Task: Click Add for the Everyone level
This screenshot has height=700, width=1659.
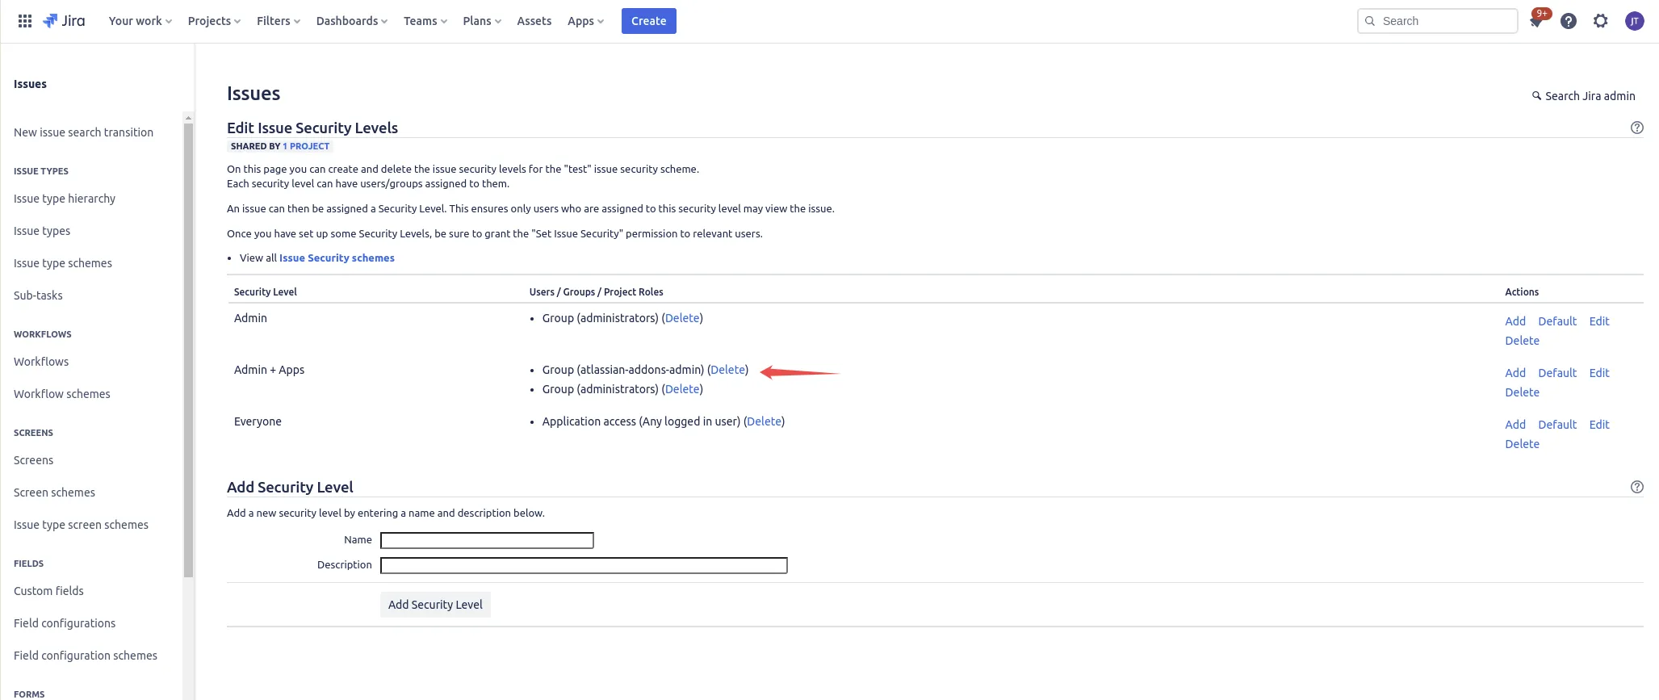Action: (x=1515, y=425)
